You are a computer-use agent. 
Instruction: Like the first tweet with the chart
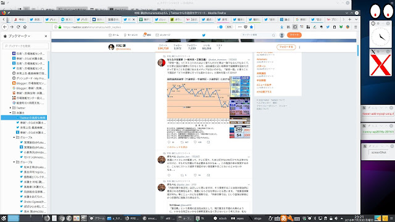point(195,142)
